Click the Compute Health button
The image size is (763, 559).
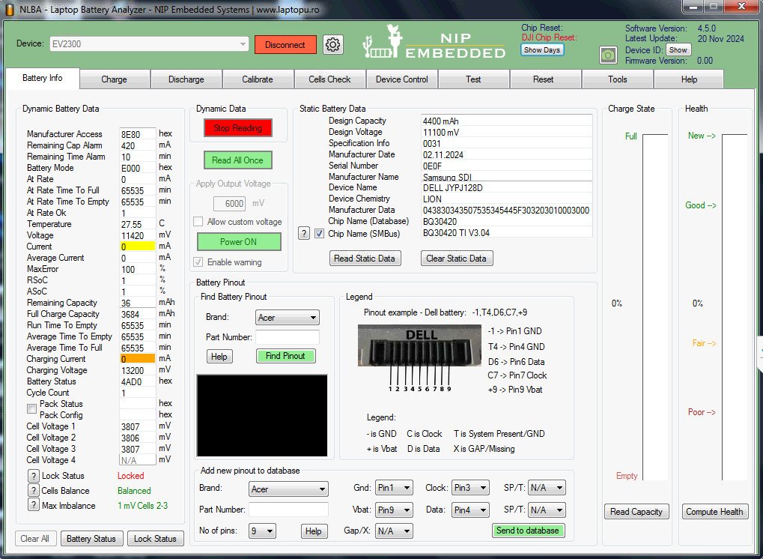pos(714,512)
